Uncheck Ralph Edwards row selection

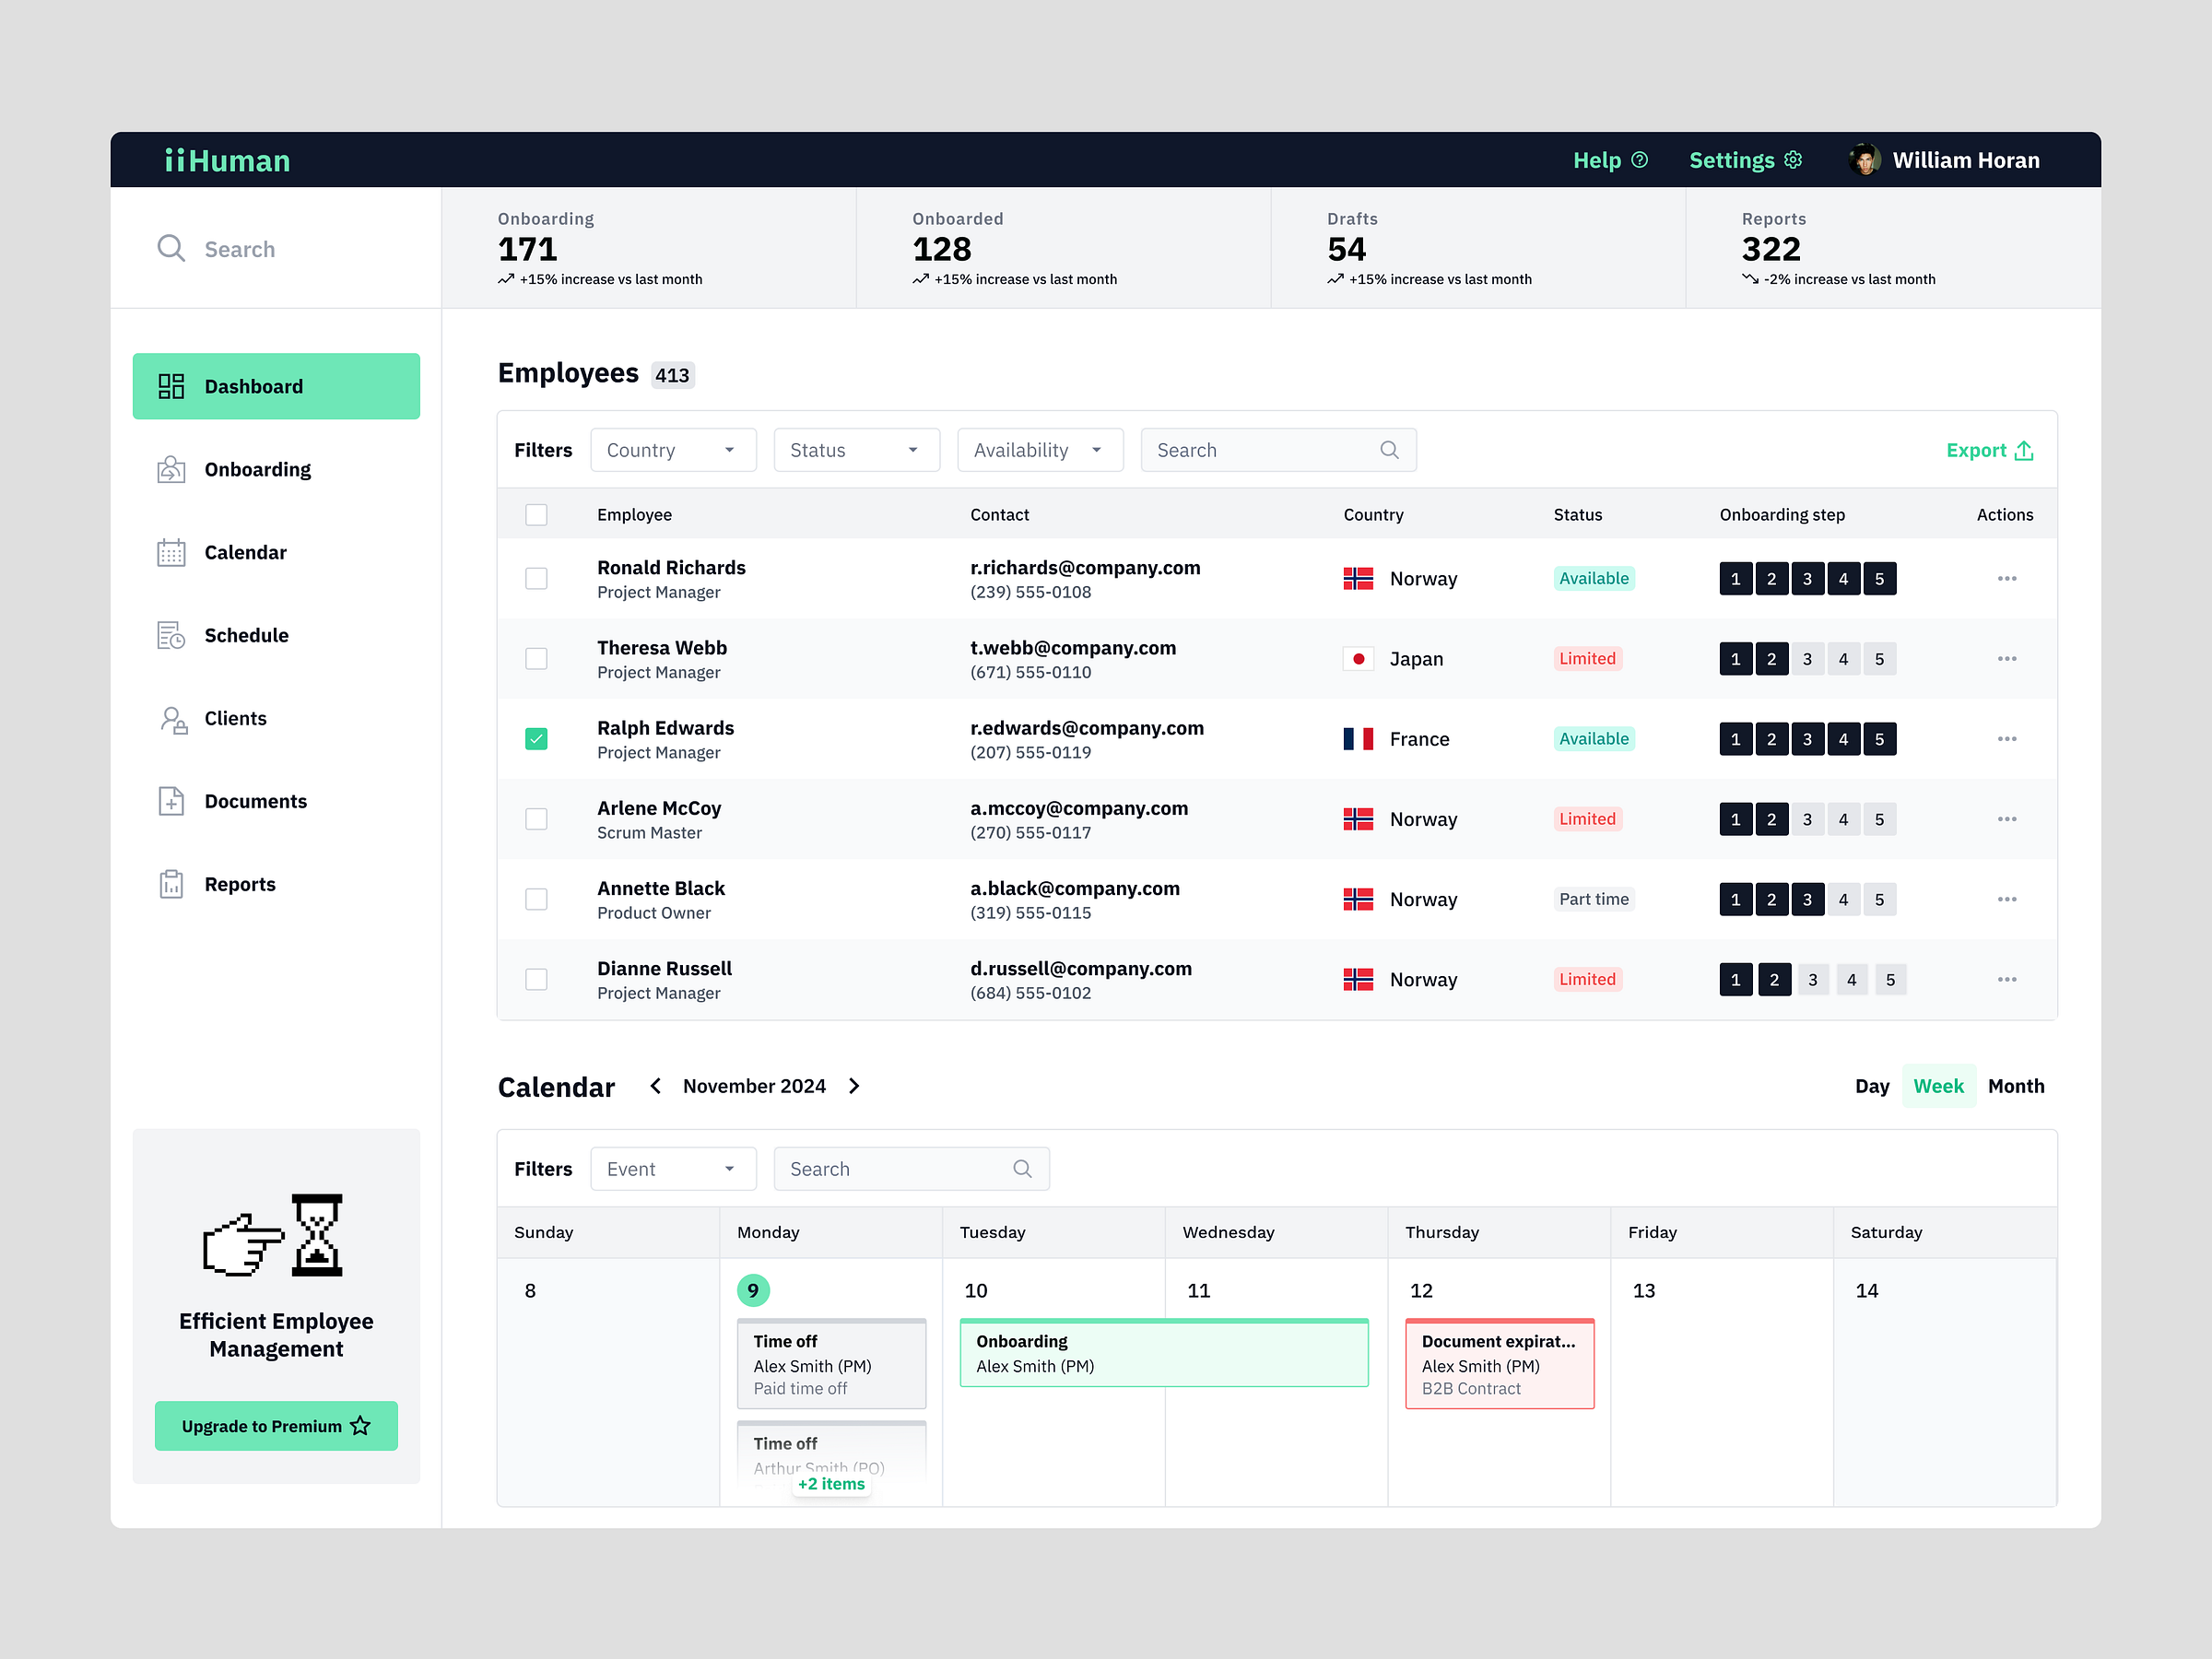pos(536,738)
